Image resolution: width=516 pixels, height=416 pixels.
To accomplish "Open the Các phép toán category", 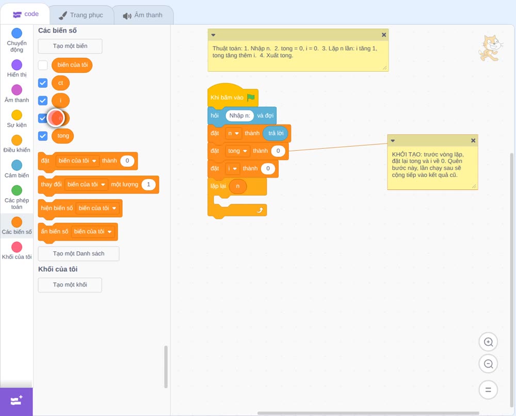I will [17, 198].
